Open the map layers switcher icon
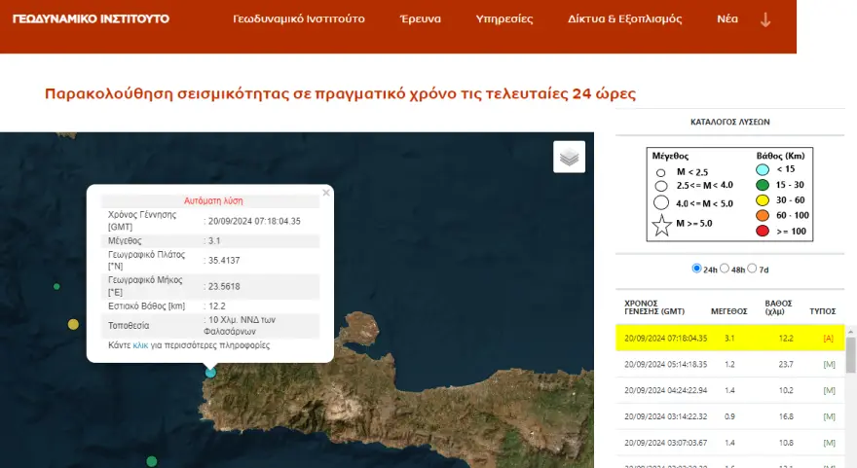Viewport: 857px width, 468px height. click(x=569, y=156)
